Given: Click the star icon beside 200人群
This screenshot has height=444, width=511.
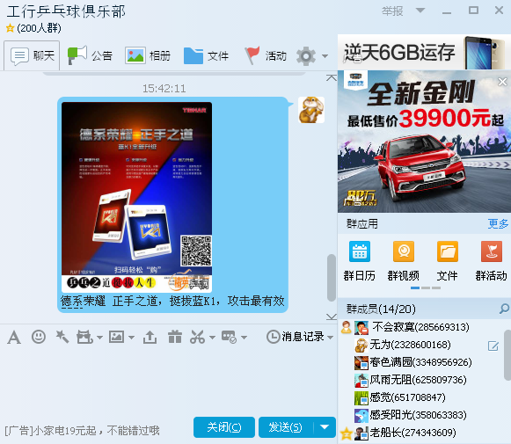Looking at the screenshot, I should coord(10,28).
